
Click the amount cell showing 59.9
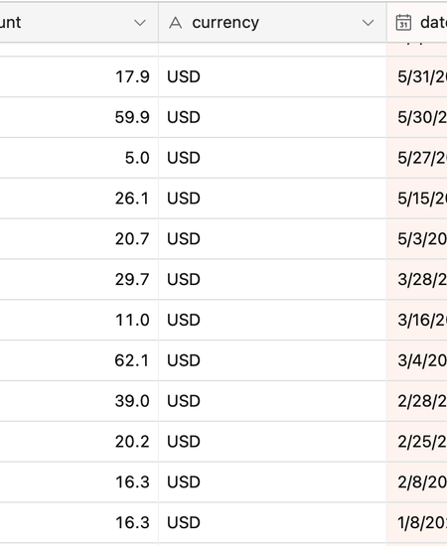pyautogui.click(x=79, y=117)
